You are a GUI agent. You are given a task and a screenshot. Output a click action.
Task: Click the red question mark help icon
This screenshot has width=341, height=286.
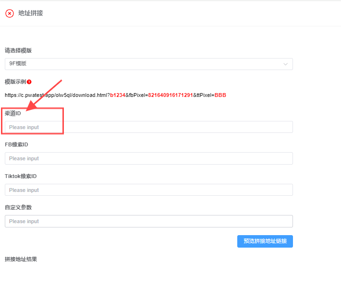tap(29, 82)
